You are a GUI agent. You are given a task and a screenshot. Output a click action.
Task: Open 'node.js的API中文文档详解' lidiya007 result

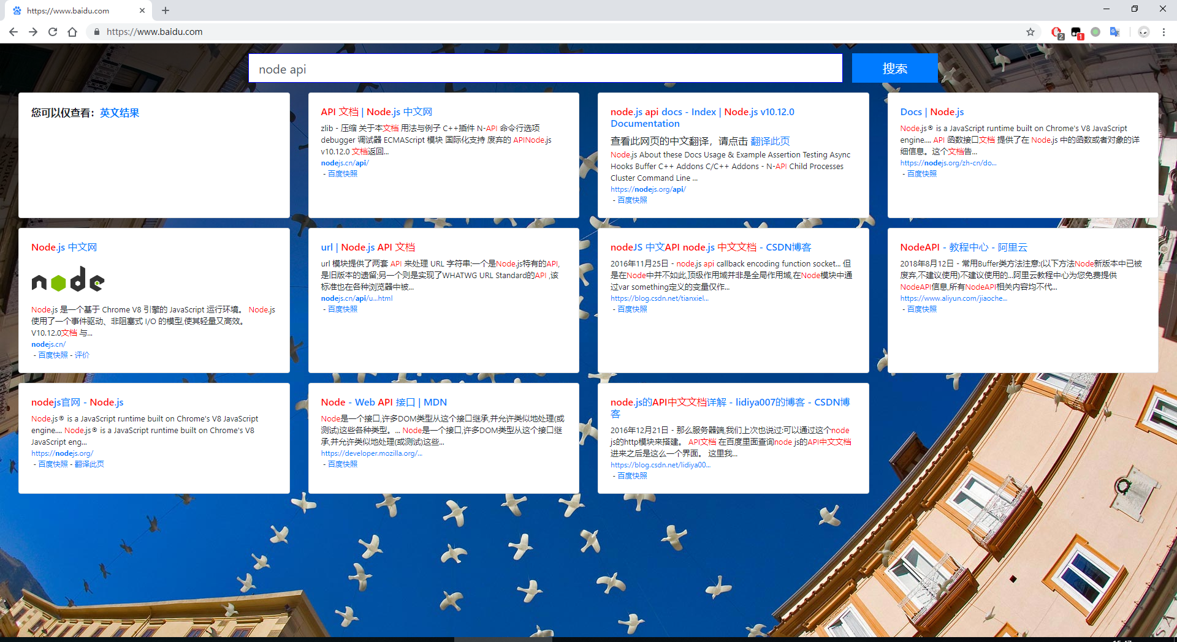click(730, 407)
